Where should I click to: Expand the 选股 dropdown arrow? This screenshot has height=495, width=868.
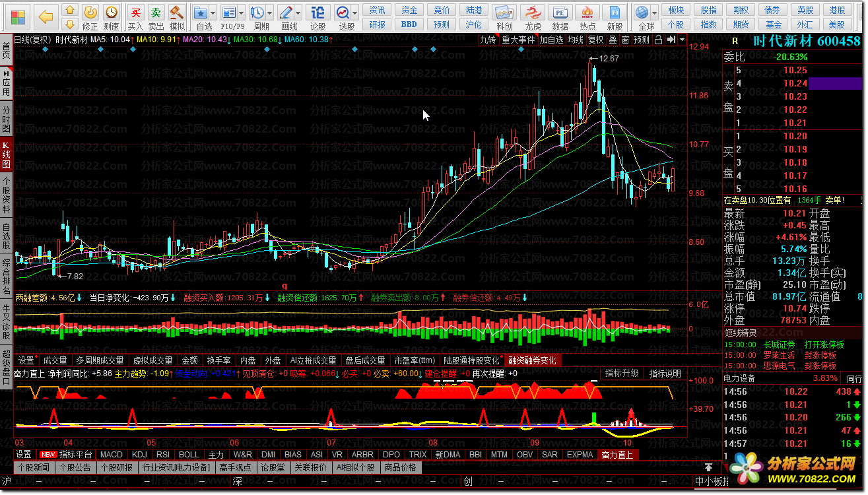[x=354, y=13]
